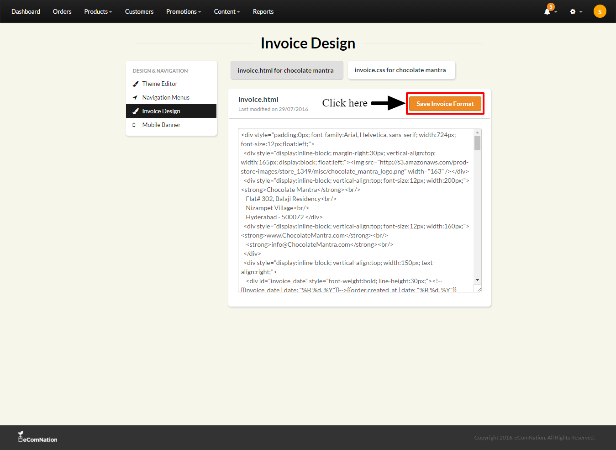Open Theme Editor sidebar link
The height and width of the screenshot is (450, 616).
tap(160, 84)
